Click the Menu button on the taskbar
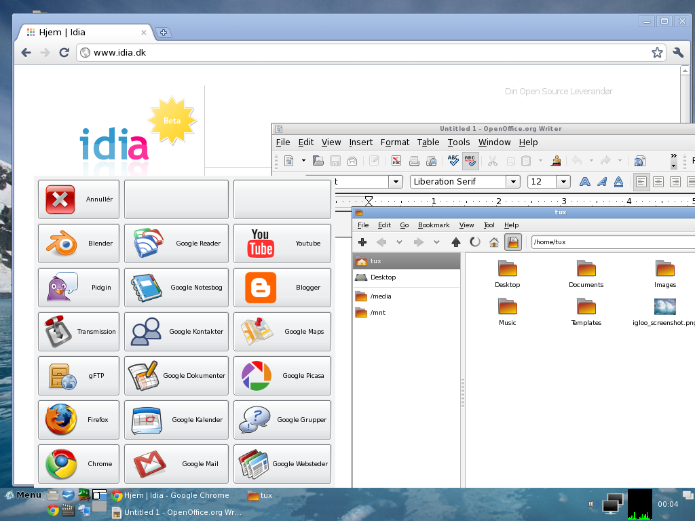Screen dimensions: 695x521 coord(23,495)
